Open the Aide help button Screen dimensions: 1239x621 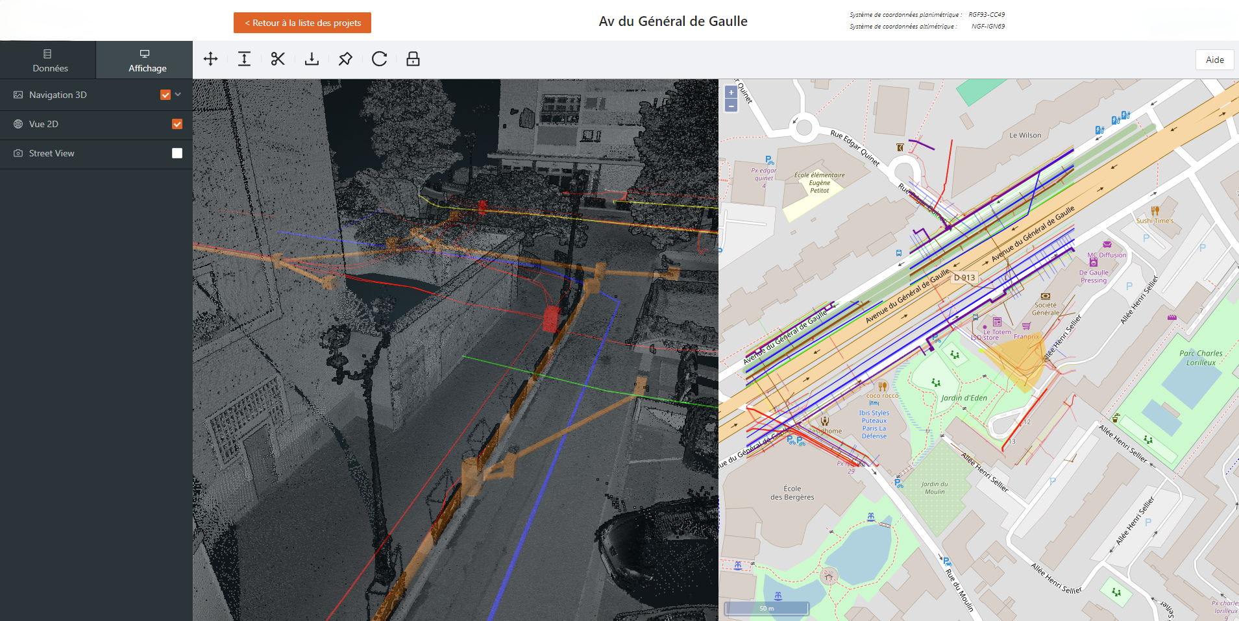click(x=1214, y=60)
